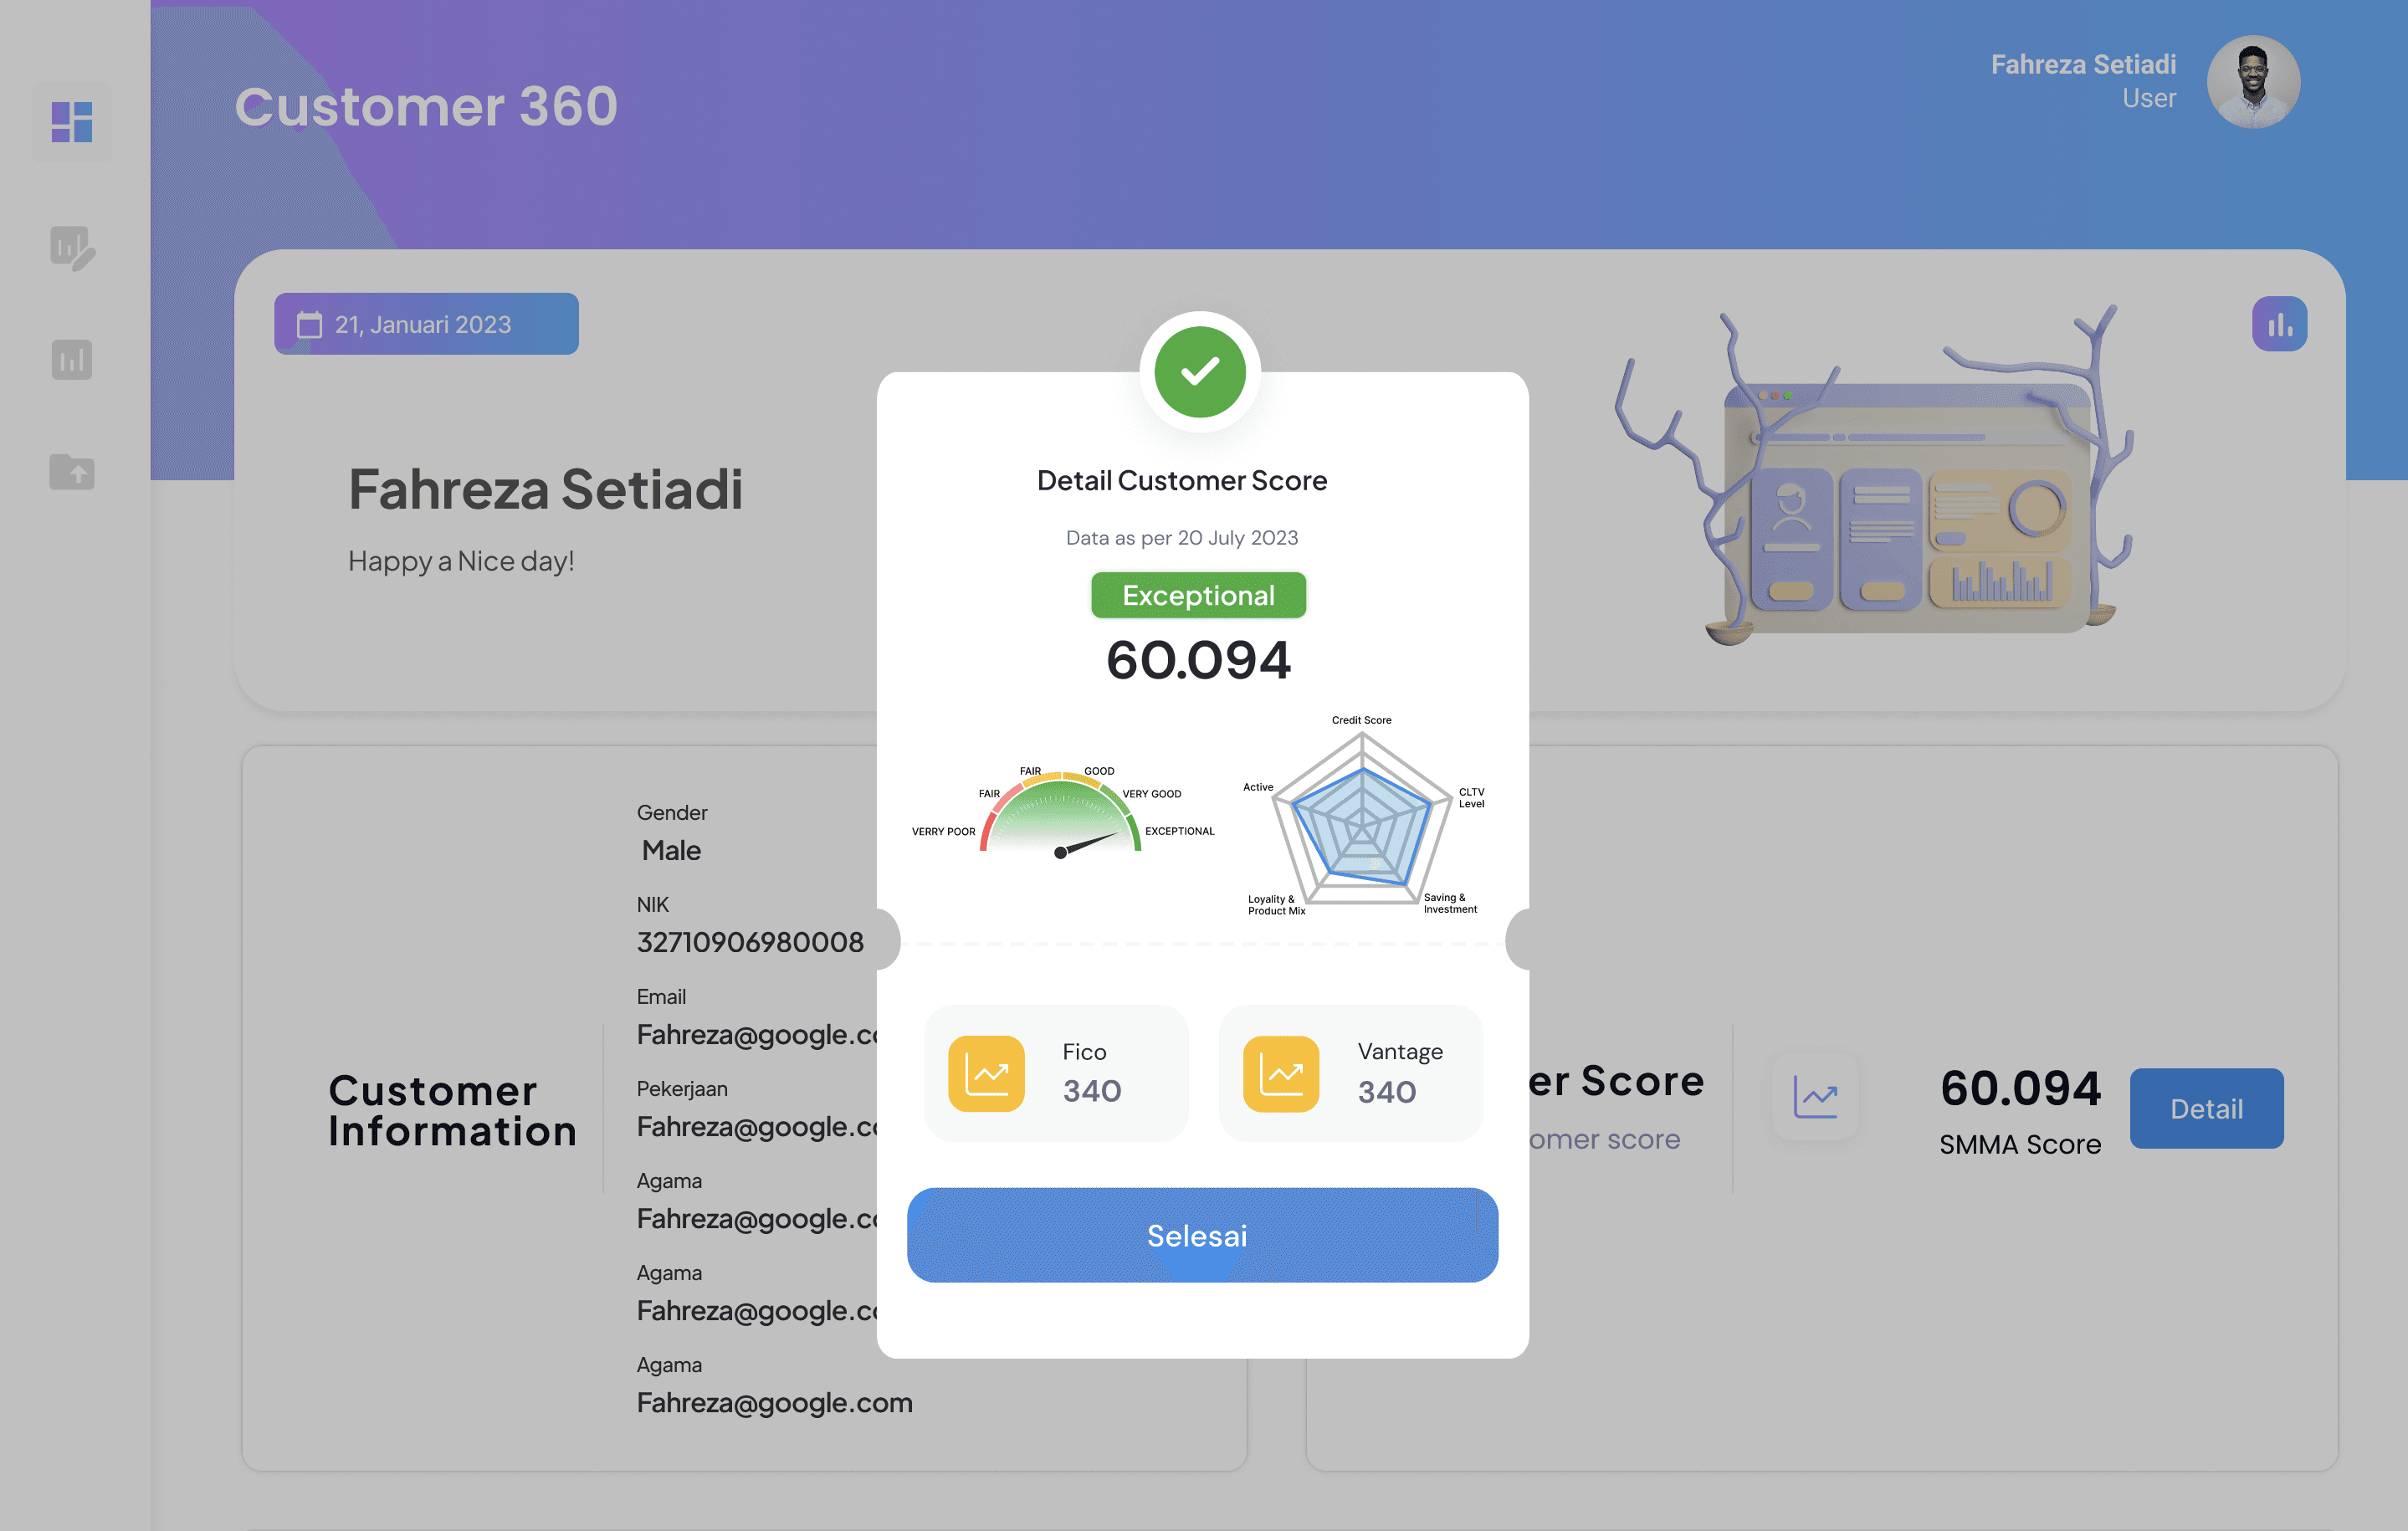Click the radar chart of score categories
Screen dimensions: 2408x1531
tap(1361, 818)
